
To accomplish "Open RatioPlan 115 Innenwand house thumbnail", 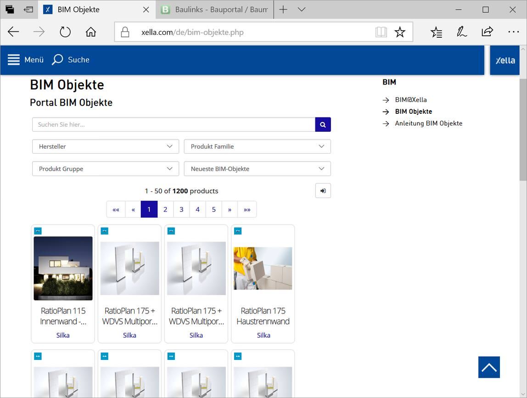I will 63,268.
